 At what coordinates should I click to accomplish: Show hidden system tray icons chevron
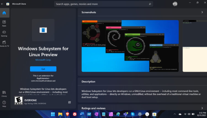pyautogui.click(x=175, y=114)
